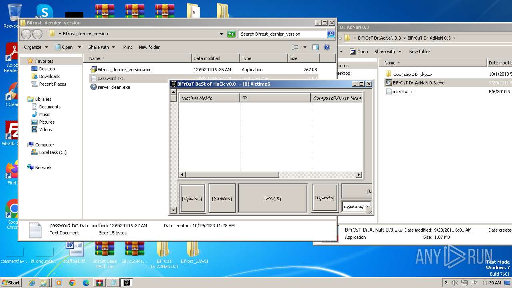Click Print in explorer toolbar
This screenshot has height=288, width=512.
[128, 47]
